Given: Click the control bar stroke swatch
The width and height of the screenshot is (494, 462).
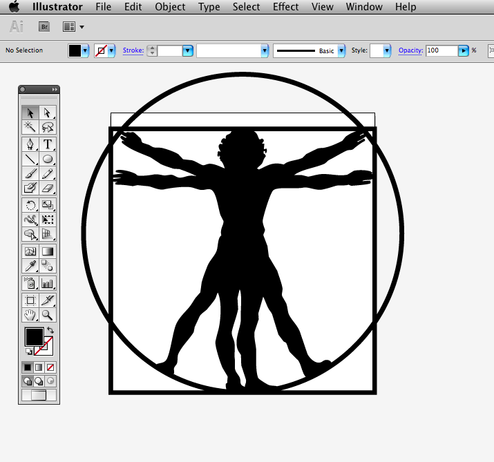Looking at the screenshot, I should 101,50.
